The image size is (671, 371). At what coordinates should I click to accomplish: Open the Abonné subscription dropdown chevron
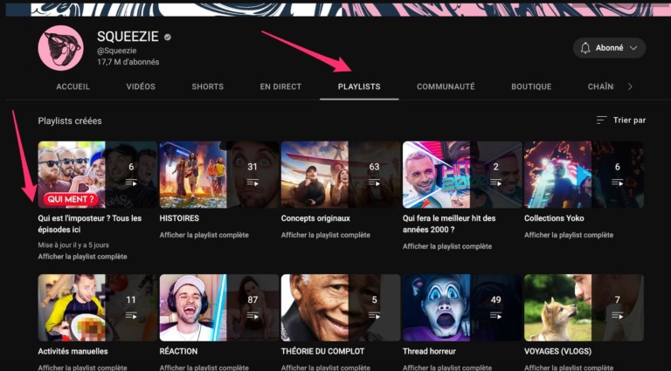(633, 48)
